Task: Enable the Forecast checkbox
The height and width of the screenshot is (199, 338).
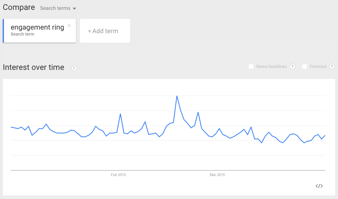Action: pos(304,66)
